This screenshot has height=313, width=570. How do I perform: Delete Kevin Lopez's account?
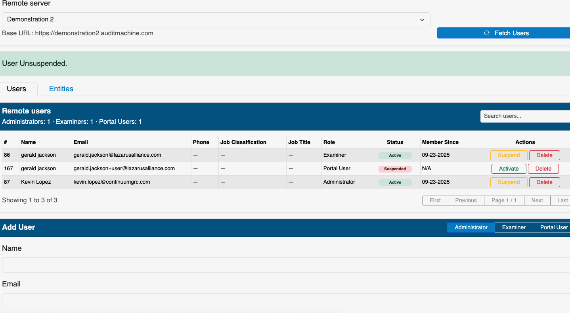click(544, 182)
